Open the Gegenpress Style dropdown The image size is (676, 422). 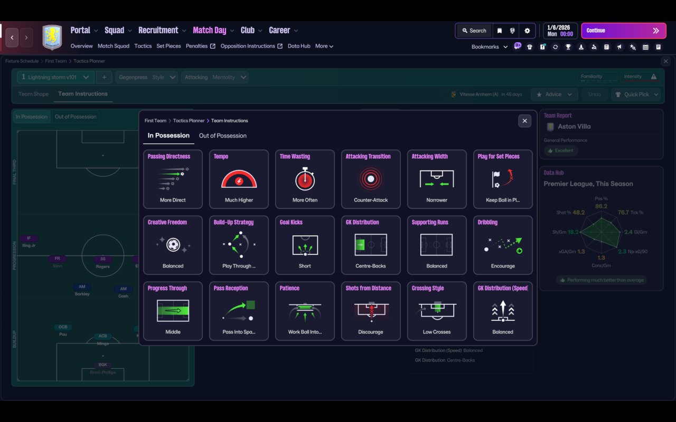pyautogui.click(x=147, y=77)
